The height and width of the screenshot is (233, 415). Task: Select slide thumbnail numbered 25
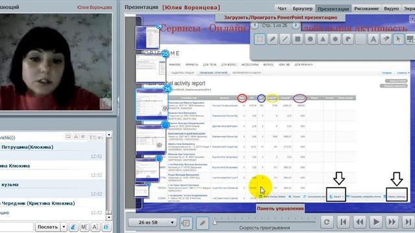click(x=151, y=68)
